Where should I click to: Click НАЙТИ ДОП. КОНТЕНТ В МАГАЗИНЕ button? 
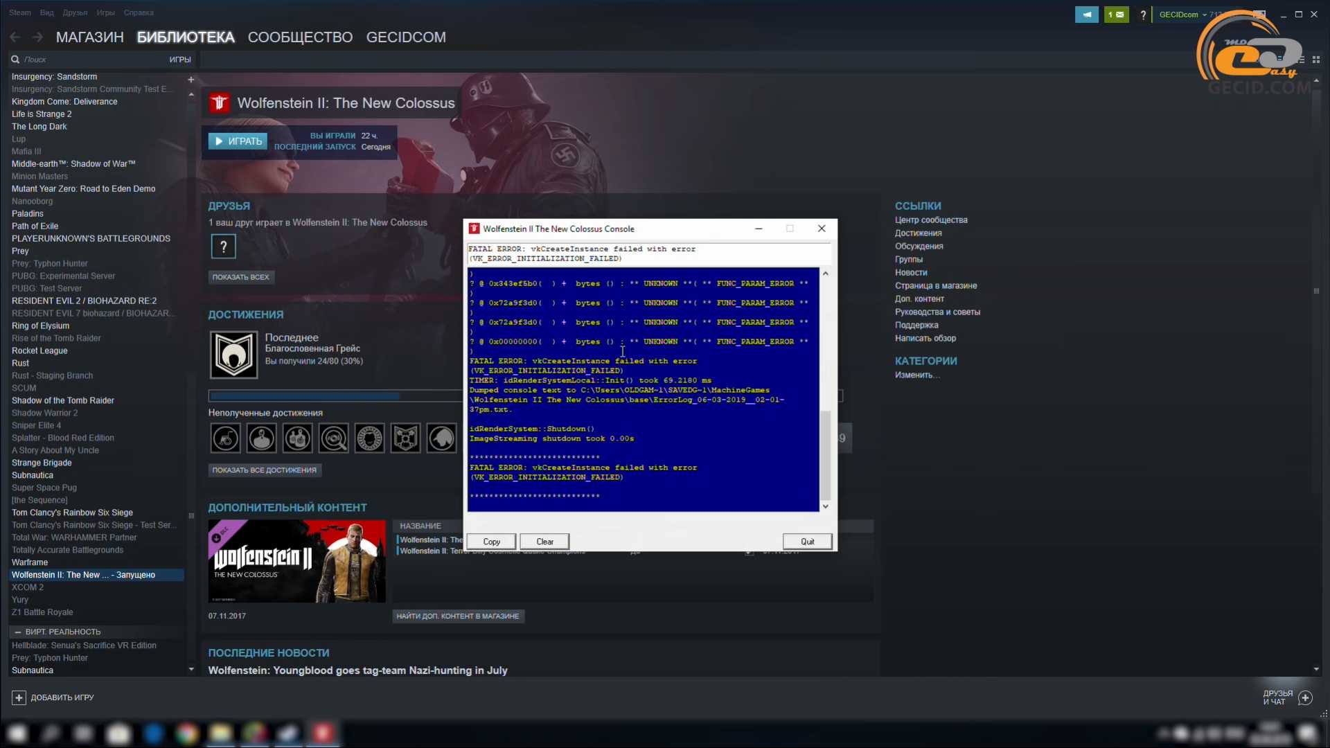point(458,616)
